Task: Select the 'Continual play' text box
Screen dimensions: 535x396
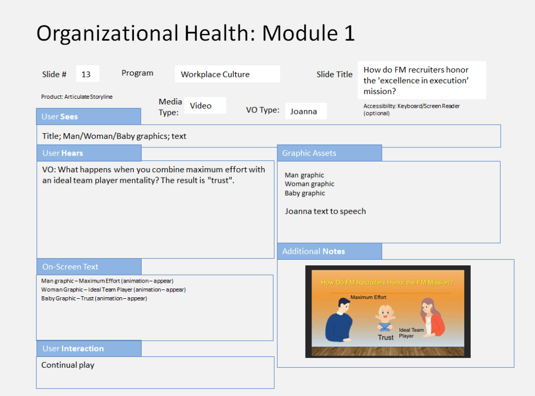Action: [x=155, y=372]
